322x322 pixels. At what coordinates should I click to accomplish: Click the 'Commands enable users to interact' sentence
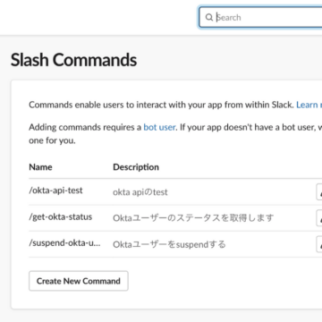point(161,105)
